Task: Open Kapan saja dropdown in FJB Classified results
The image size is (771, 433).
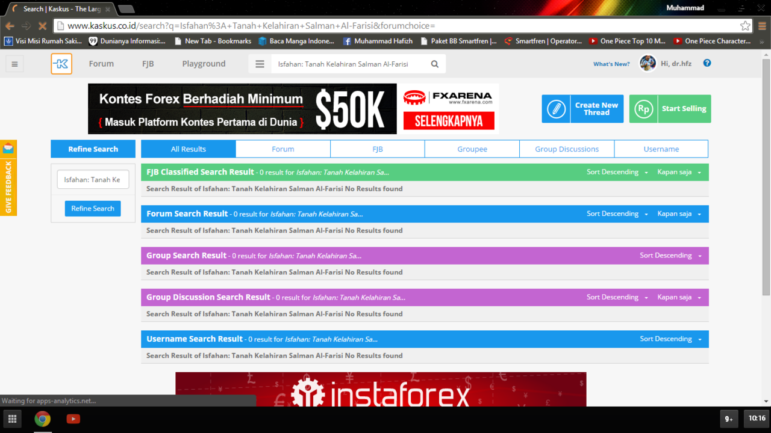Action: pyautogui.click(x=679, y=172)
